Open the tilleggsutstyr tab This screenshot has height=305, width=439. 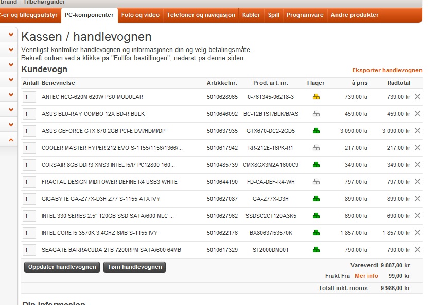click(x=30, y=15)
